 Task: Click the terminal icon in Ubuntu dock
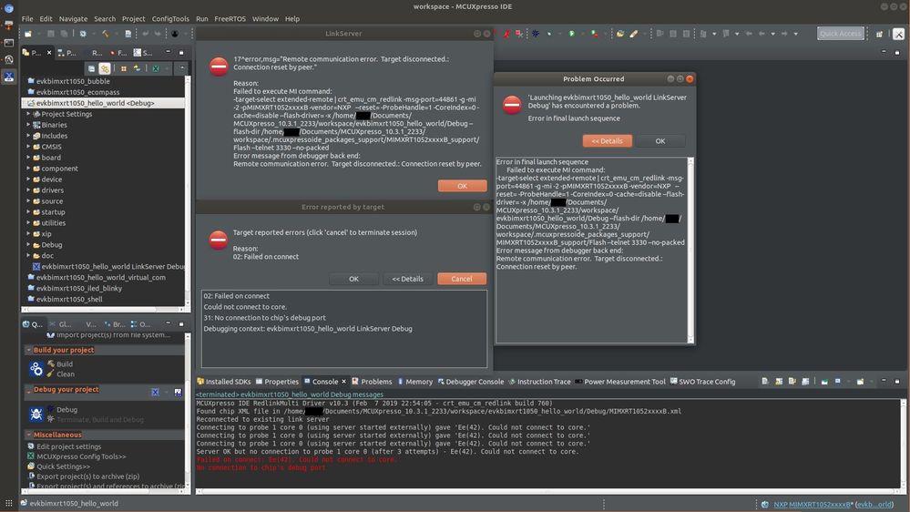tap(9, 43)
